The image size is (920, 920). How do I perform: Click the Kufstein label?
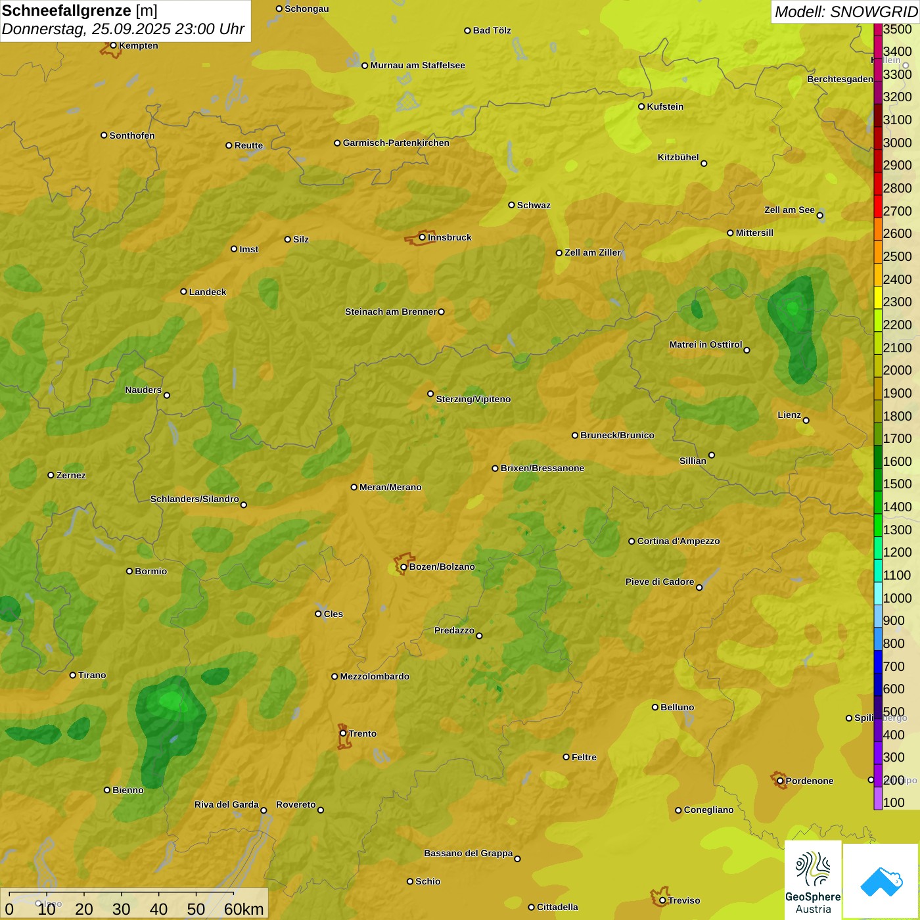(665, 106)
